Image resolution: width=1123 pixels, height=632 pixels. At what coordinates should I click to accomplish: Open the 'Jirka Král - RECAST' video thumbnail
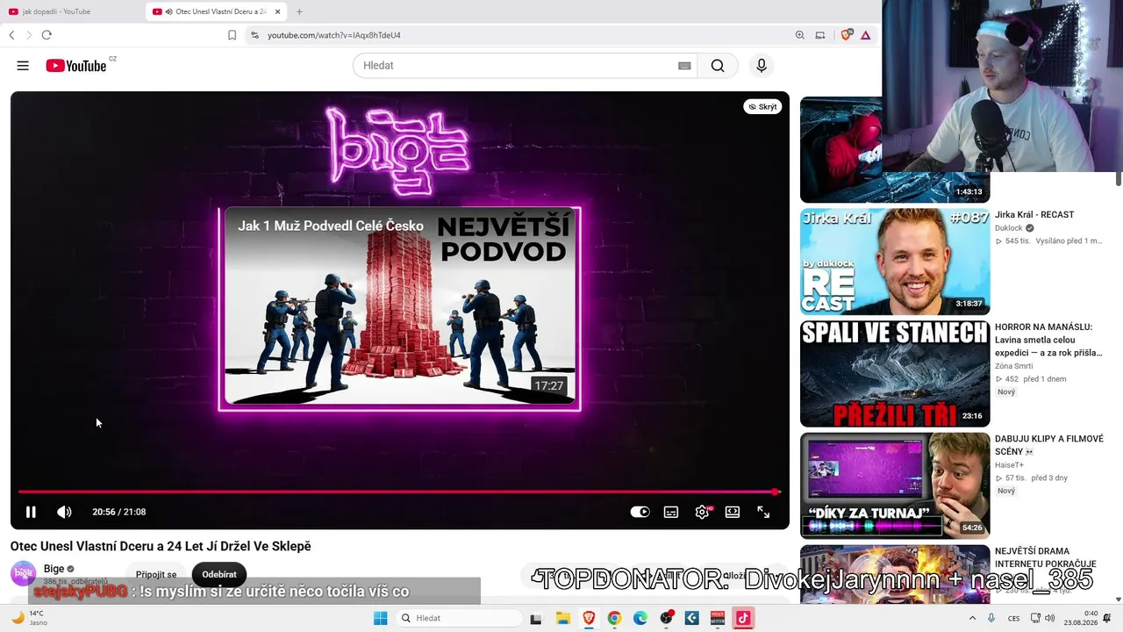[x=895, y=262]
